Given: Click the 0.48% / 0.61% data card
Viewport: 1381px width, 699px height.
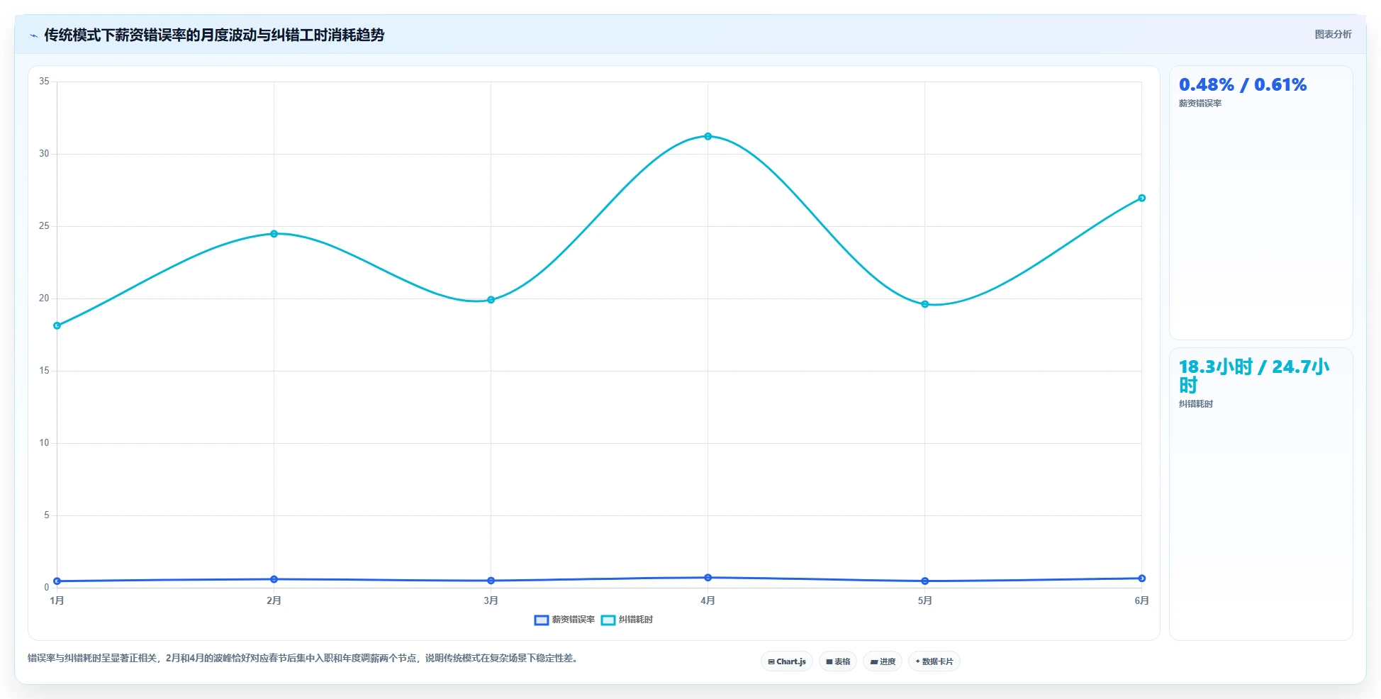Looking at the screenshot, I should click(1260, 203).
